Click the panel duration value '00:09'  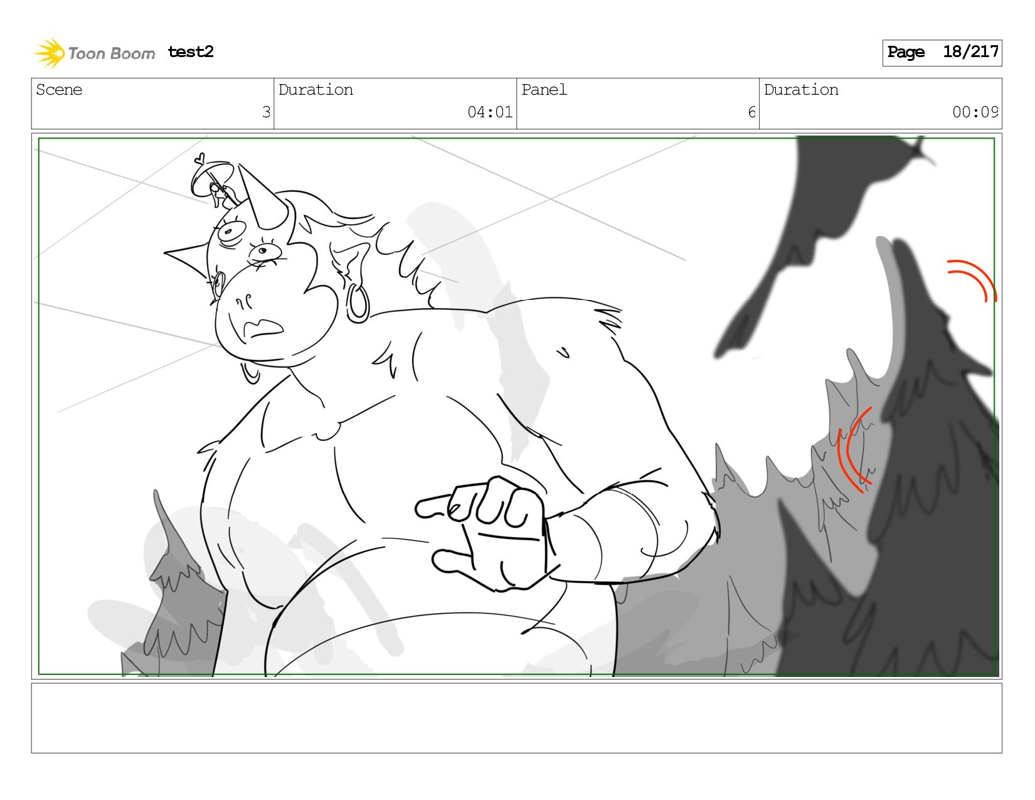point(975,112)
